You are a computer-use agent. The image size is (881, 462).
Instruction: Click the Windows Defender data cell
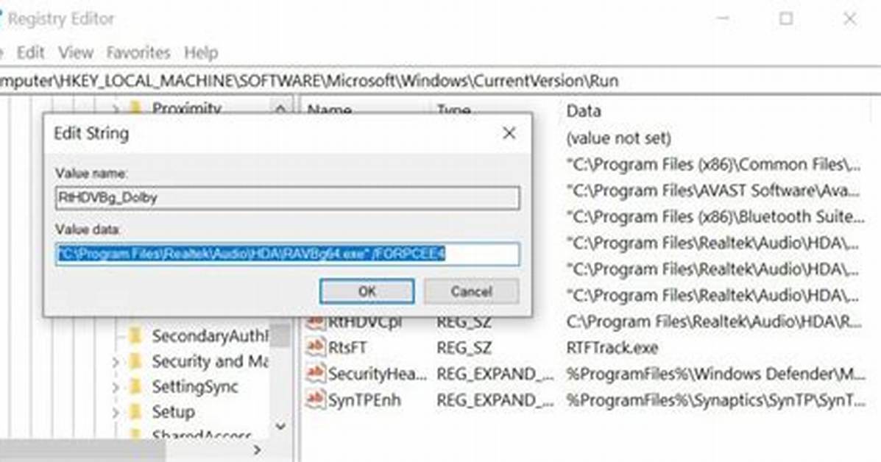click(716, 373)
